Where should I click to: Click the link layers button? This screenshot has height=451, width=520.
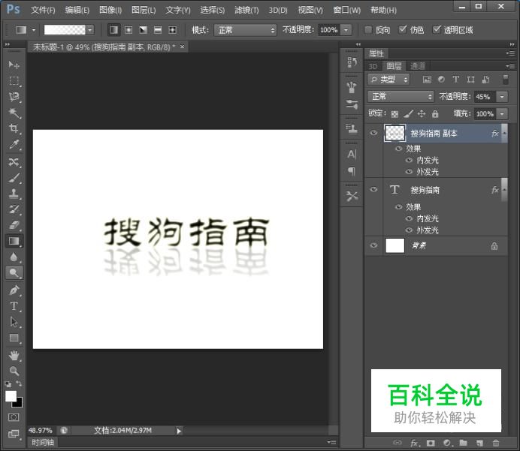pos(398,443)
